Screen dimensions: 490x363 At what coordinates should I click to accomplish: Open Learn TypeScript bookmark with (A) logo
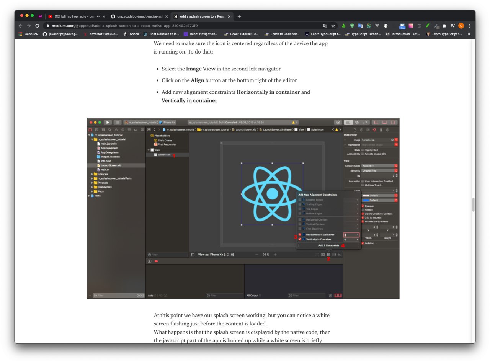[x=322, y=34]
